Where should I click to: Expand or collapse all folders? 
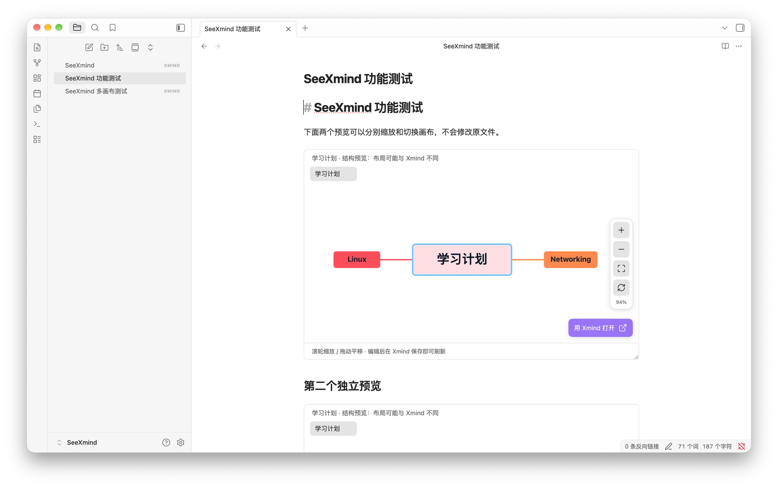[150, 47]
